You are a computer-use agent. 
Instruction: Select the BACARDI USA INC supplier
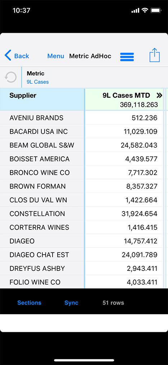coord(38,132)
